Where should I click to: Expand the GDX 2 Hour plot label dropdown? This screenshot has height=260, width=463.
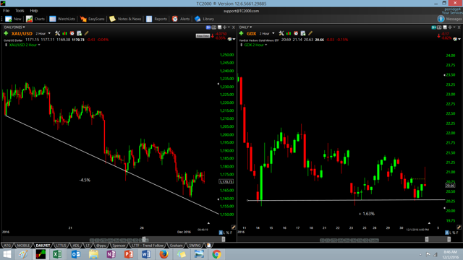[255, 45]
